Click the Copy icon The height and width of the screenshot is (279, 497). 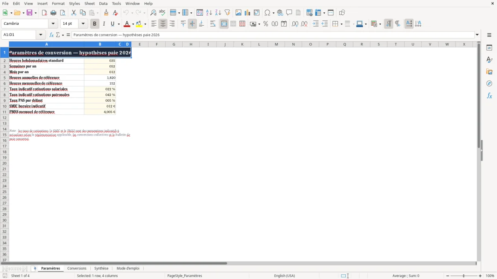pyautogui.click(x=83, y=13)
